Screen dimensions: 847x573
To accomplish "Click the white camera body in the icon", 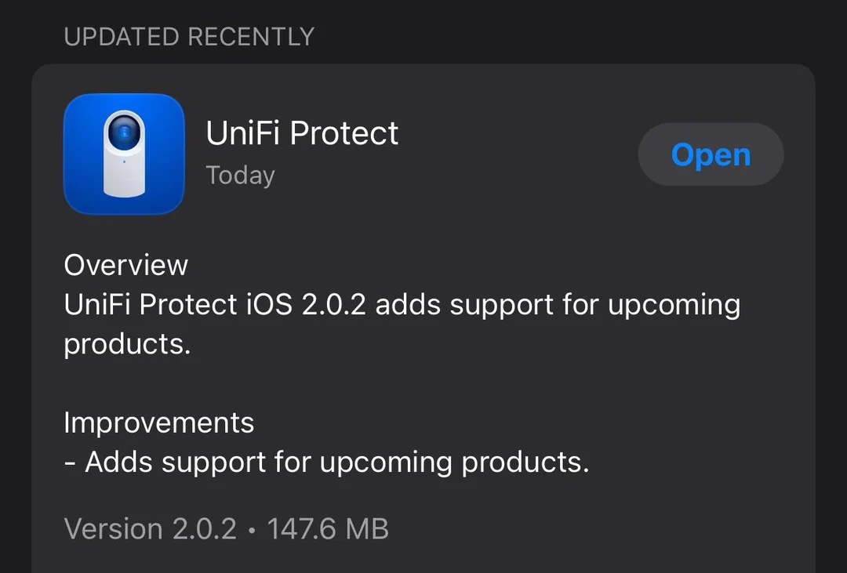I will pyautogui.click(x=124, y=176).
